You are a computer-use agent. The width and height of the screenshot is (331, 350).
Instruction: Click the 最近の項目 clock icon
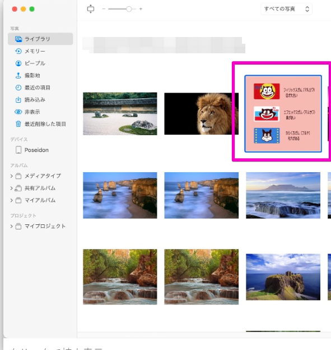pyautogui.click(x=18, y=87)
